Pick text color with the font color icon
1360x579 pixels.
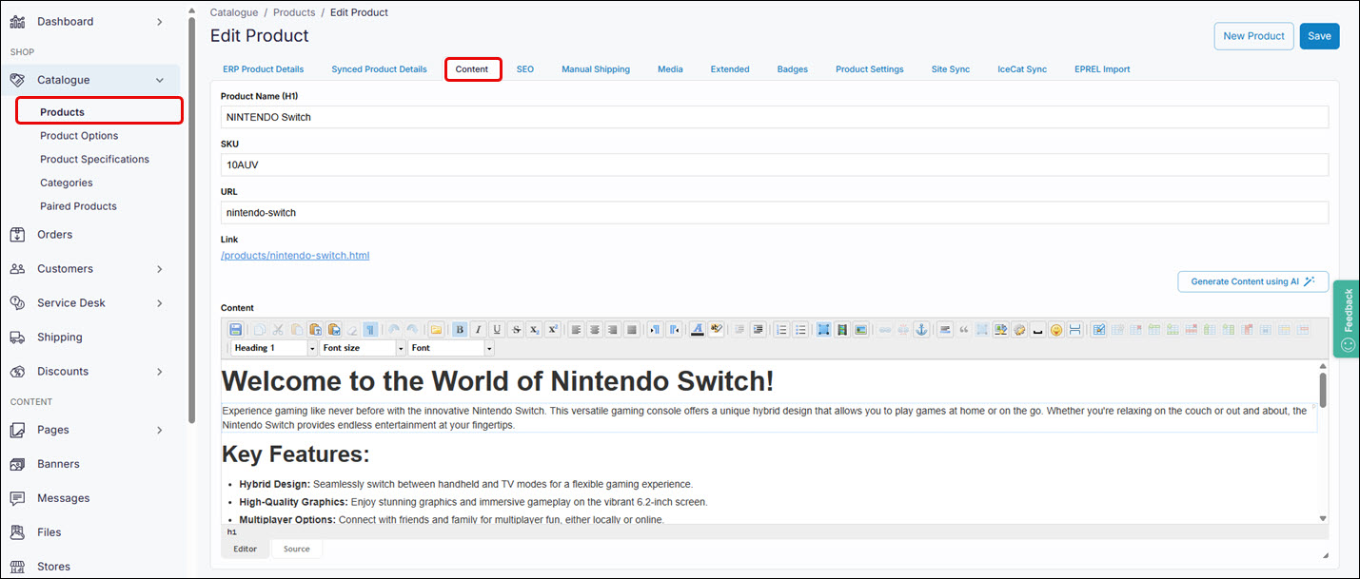[698, 330]
